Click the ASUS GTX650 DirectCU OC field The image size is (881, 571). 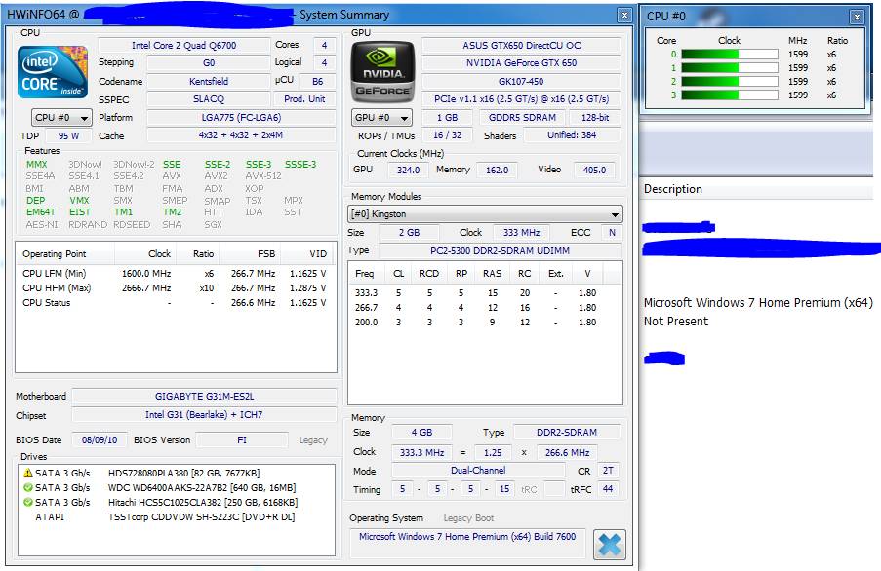tap(521, 46)
